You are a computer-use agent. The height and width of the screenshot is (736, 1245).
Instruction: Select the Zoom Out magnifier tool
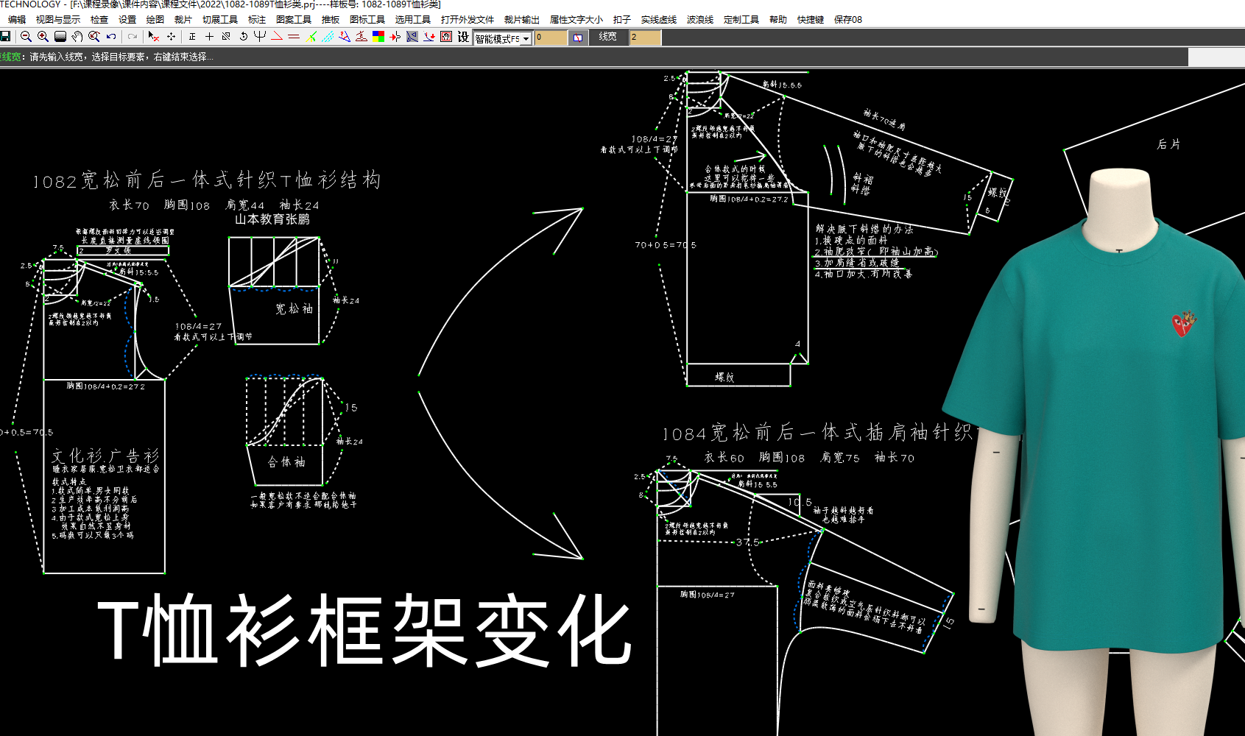coord(26,37)
